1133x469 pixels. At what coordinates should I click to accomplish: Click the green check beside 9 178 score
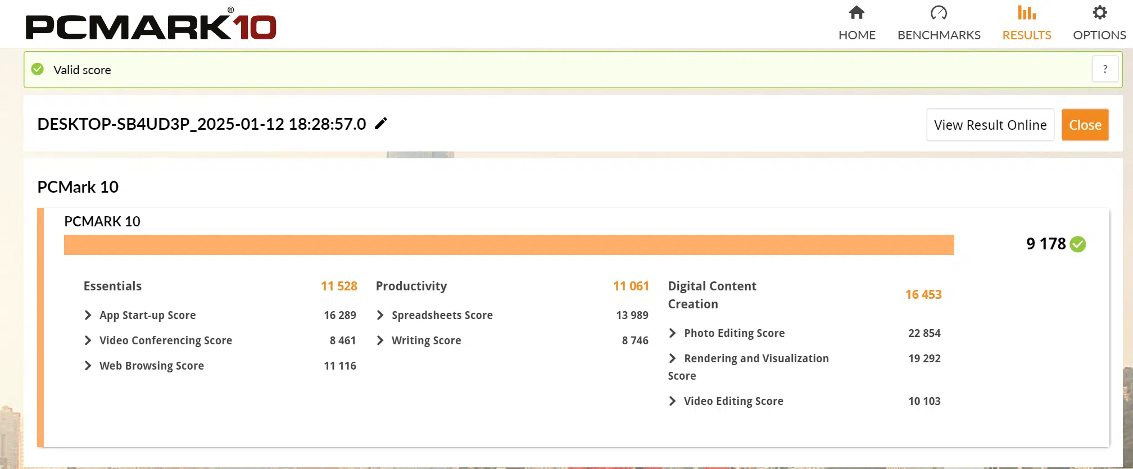tap(1078, 244)
